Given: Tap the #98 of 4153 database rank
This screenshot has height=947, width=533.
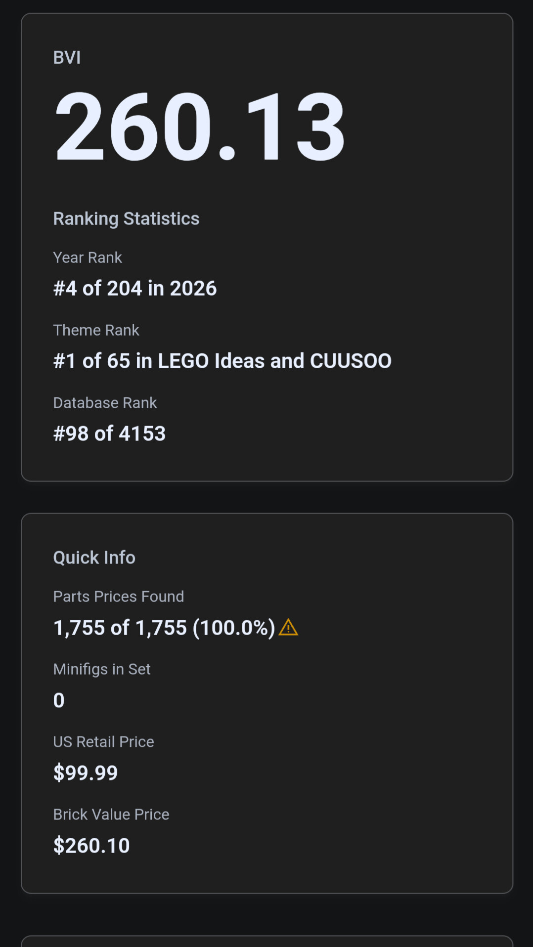Looking at the screenshot, I should click(x=109, y=433).
